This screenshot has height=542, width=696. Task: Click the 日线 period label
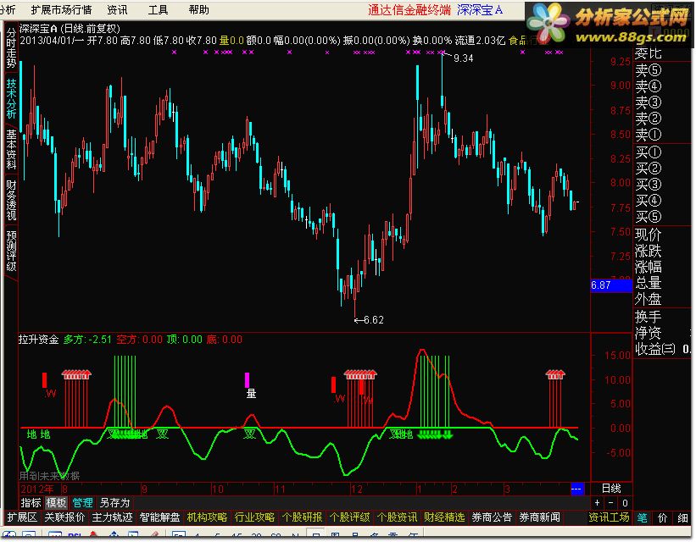click(x=611, y=489)
